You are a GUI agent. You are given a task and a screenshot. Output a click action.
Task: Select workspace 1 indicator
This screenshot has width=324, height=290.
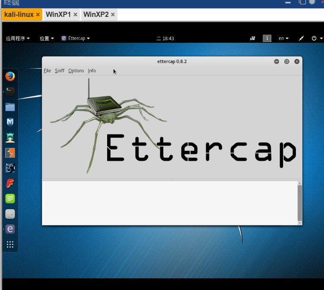[x=267, y=38]
